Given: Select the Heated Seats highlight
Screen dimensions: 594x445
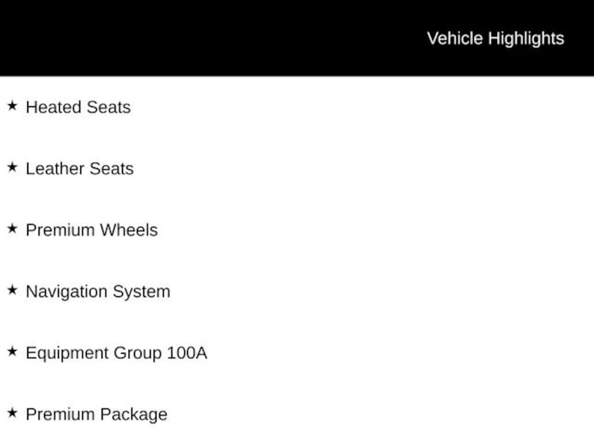Looking at the screenshot, I should point(78,107).
